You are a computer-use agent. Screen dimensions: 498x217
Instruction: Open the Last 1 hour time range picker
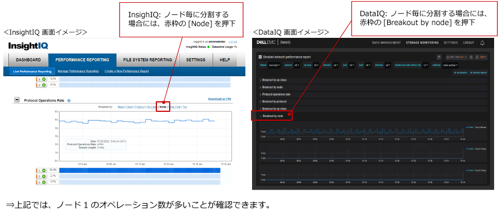pos(457,57)
